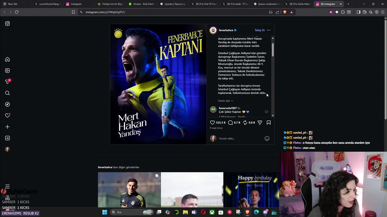Open Happy birthday thumbnail post
The width and height of the screenshot is (387, 217).
(252, 190)
